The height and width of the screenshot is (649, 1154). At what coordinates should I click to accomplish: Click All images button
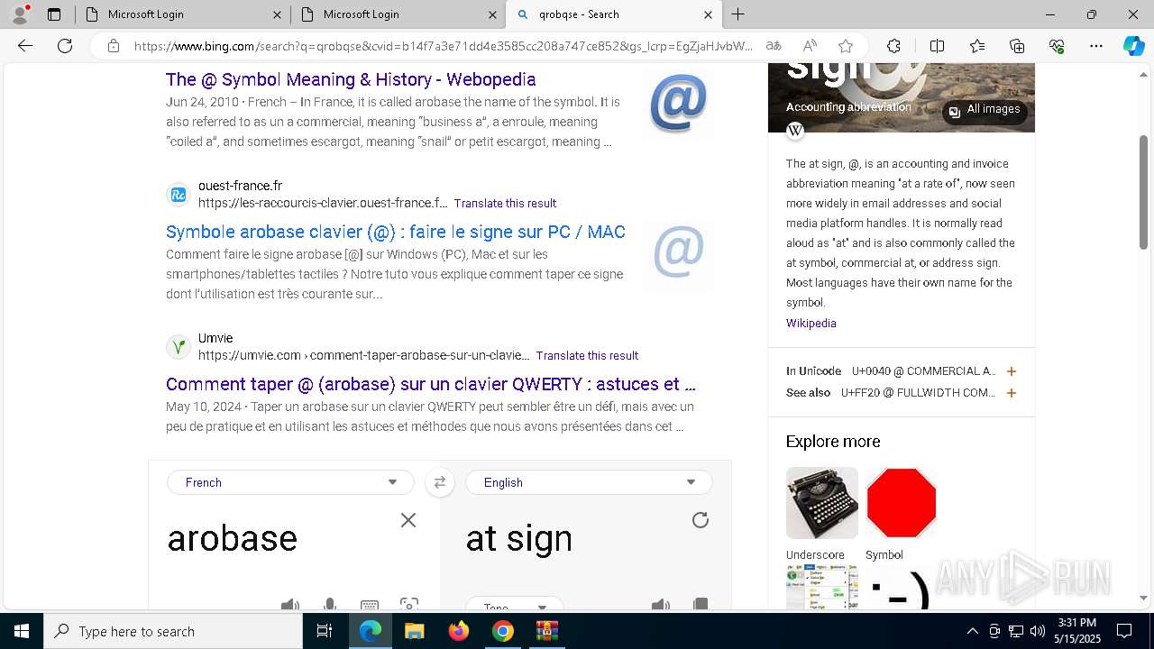pyautogui.click(x=985, y=110)
